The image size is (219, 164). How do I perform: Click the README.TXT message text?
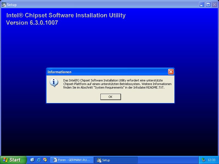[155, 87]
